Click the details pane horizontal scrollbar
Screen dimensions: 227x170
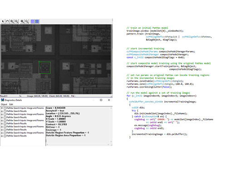point(78,145)
